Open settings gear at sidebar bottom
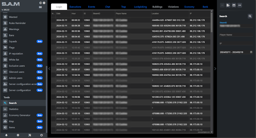This screenshot has width=256, height=138. coord(18,135)
